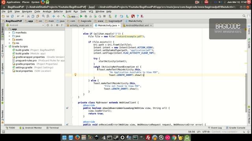Click scroll from source target icon

point(48,25)
